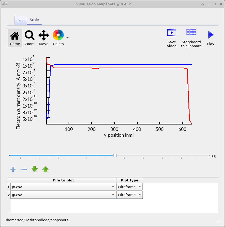Viewport: 225px width, 227px height.
Task: Select row 2 header in file table
Action: point(8,195)
